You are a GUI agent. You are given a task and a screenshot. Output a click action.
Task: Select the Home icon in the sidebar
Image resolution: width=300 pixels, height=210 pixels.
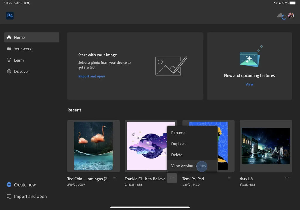tap(9, 37)
